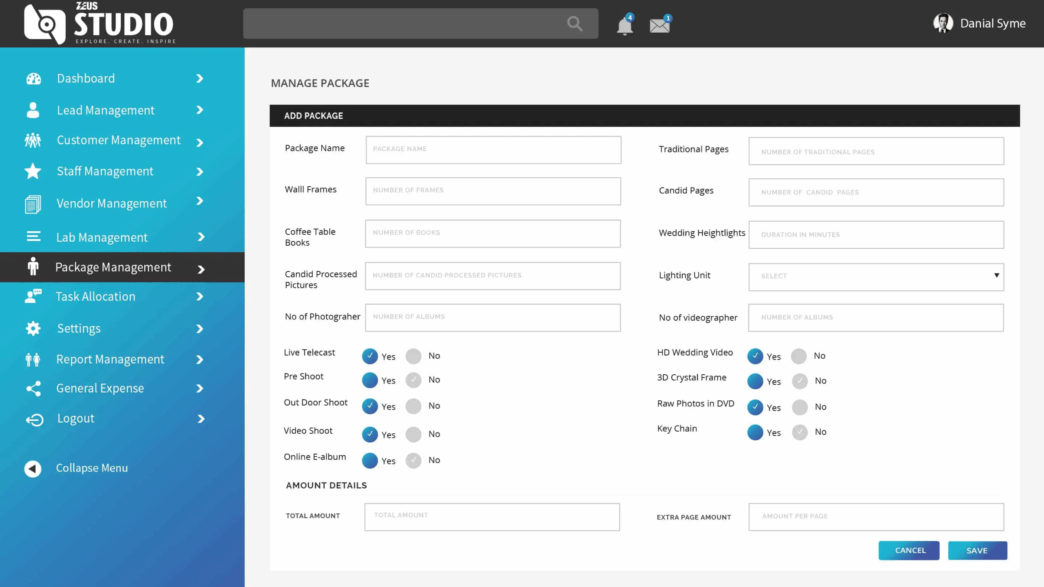Click the Wedding Highlights duration field
This screenshot has width=1044, height=587.
(x=876, y=234)
